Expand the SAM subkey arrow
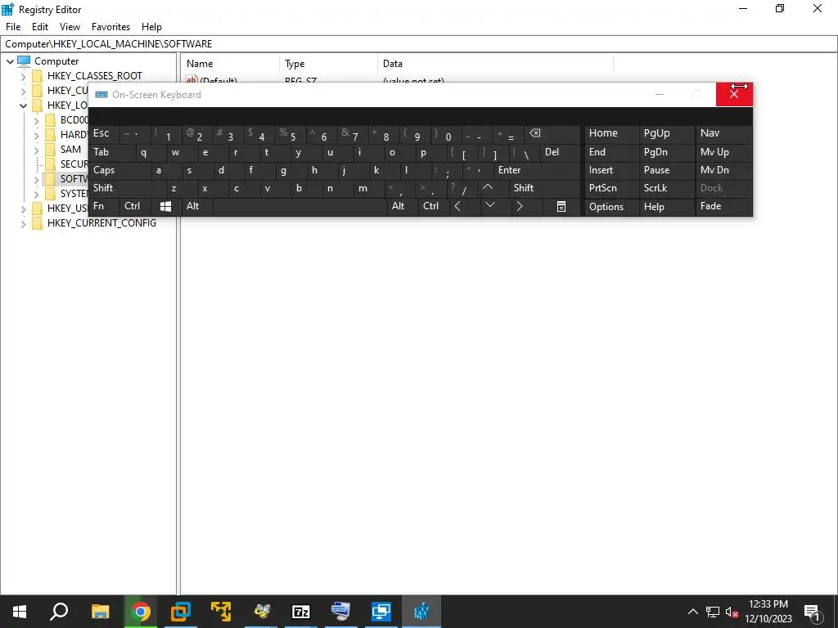838x628 pixels. point(36,150)
